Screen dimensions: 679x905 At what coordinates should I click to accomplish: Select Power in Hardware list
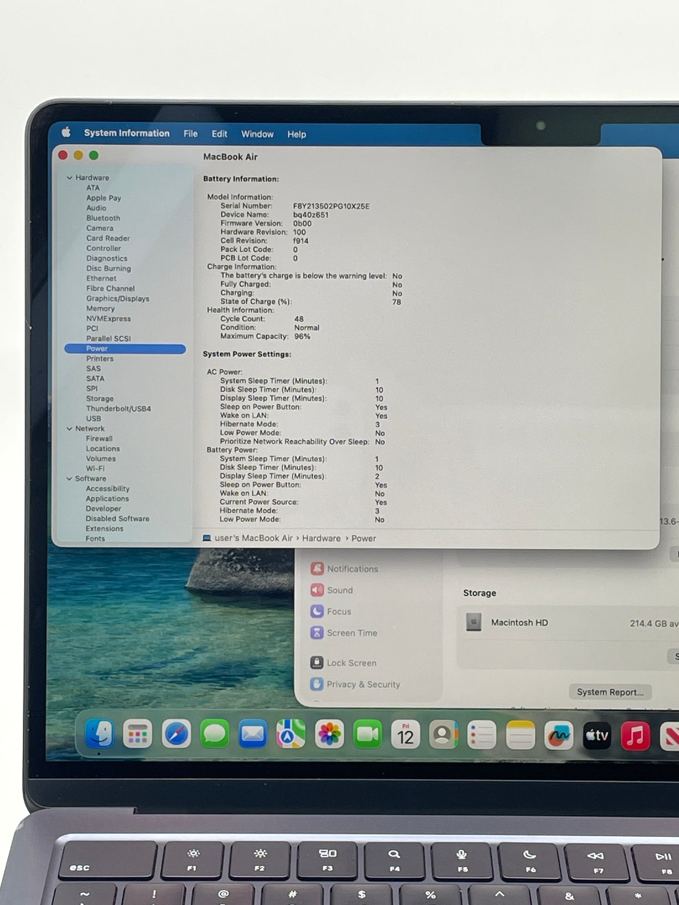125,348
